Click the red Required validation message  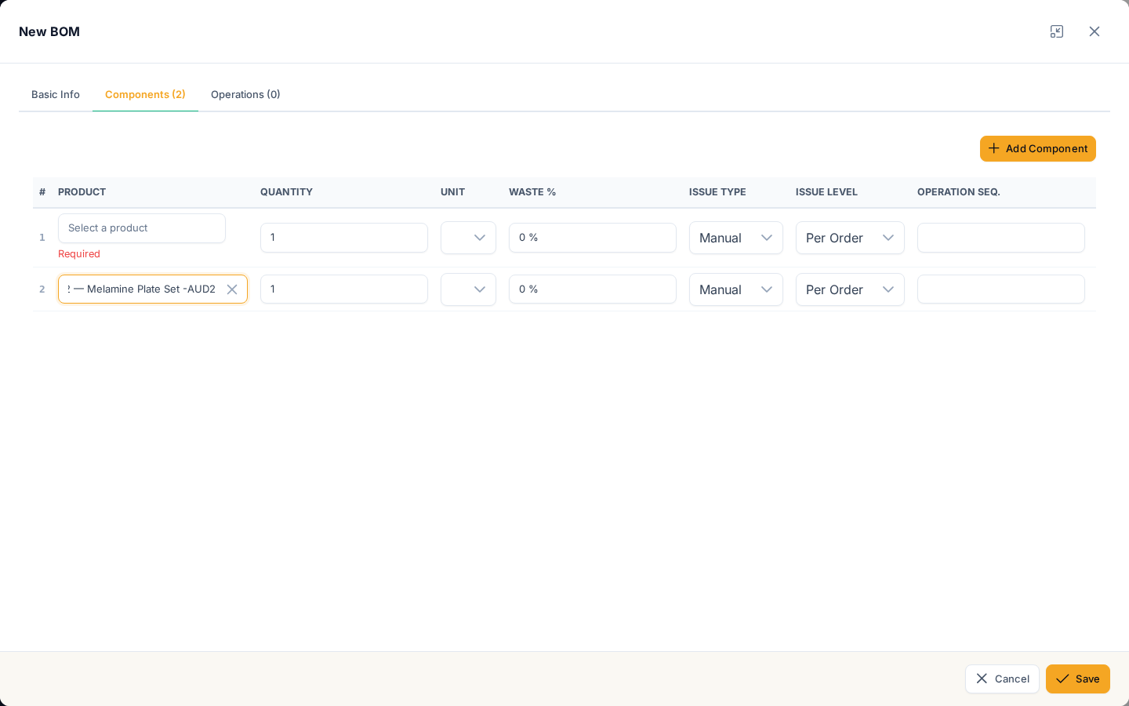click(x=79, y=254)
